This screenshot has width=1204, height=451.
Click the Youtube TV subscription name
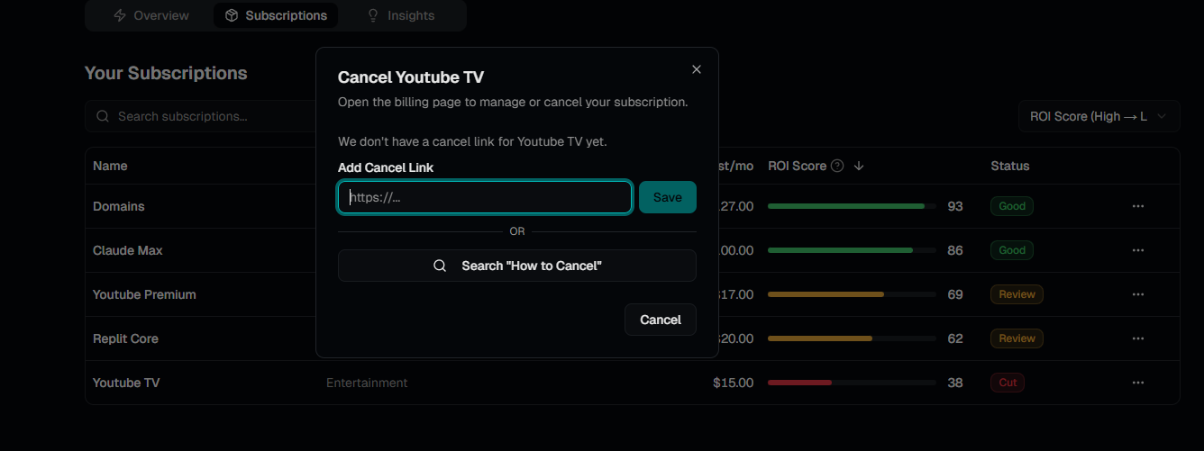(126, 383)
